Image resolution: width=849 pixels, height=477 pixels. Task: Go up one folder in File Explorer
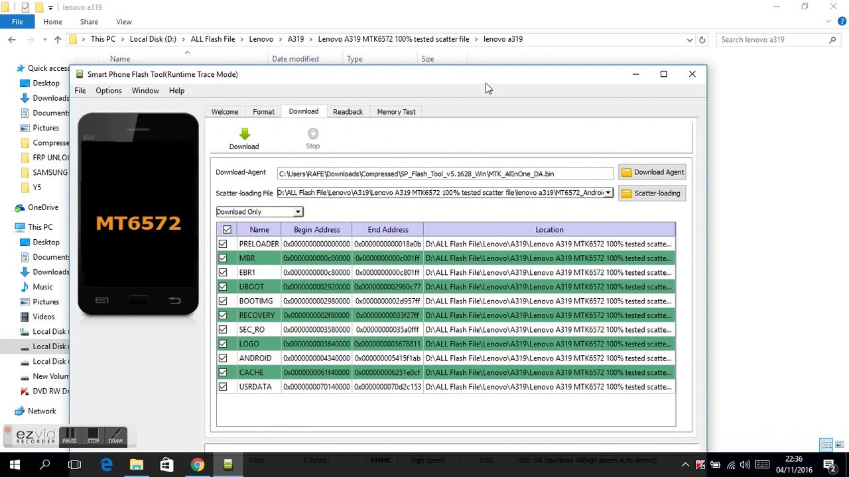58,40
